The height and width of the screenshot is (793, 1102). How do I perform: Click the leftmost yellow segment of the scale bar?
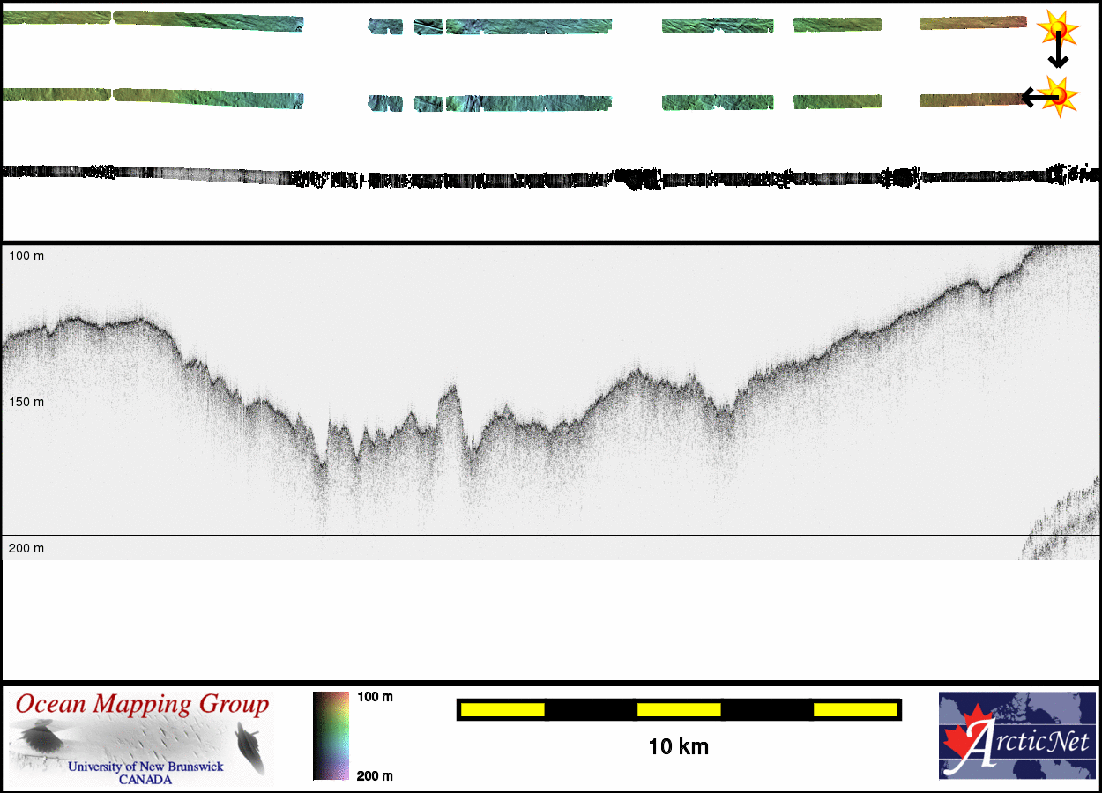[503, 709]
